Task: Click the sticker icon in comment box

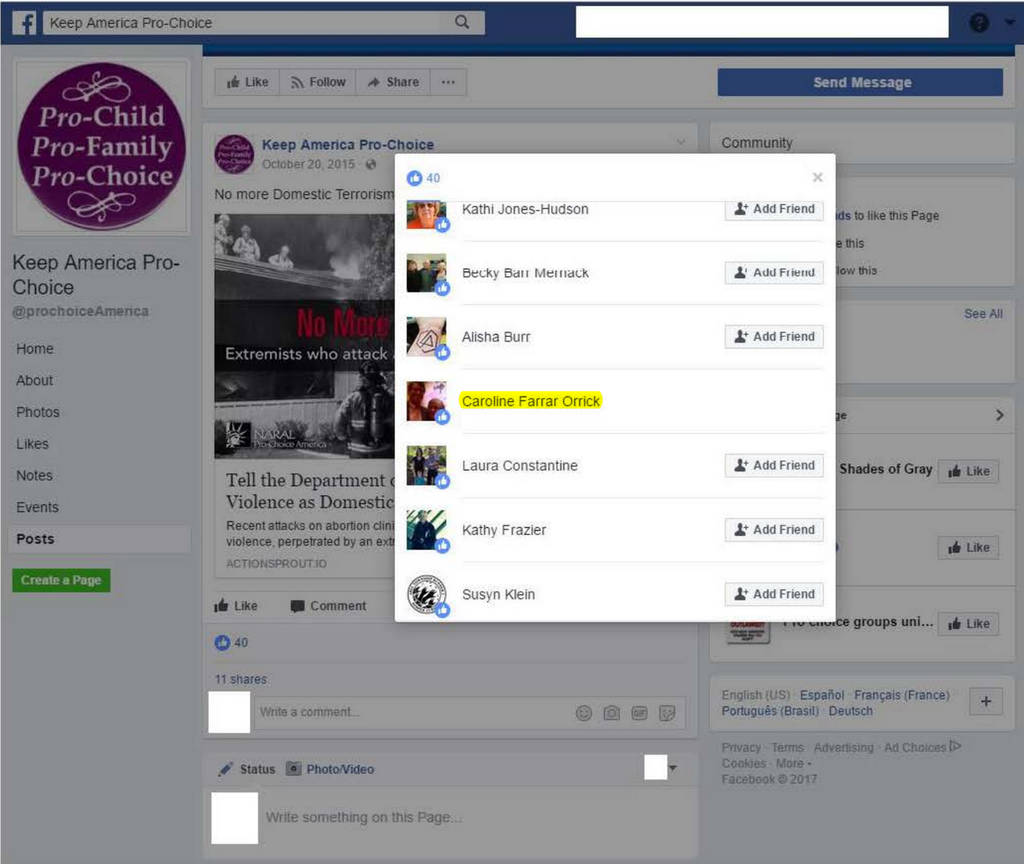Action: 667,713
